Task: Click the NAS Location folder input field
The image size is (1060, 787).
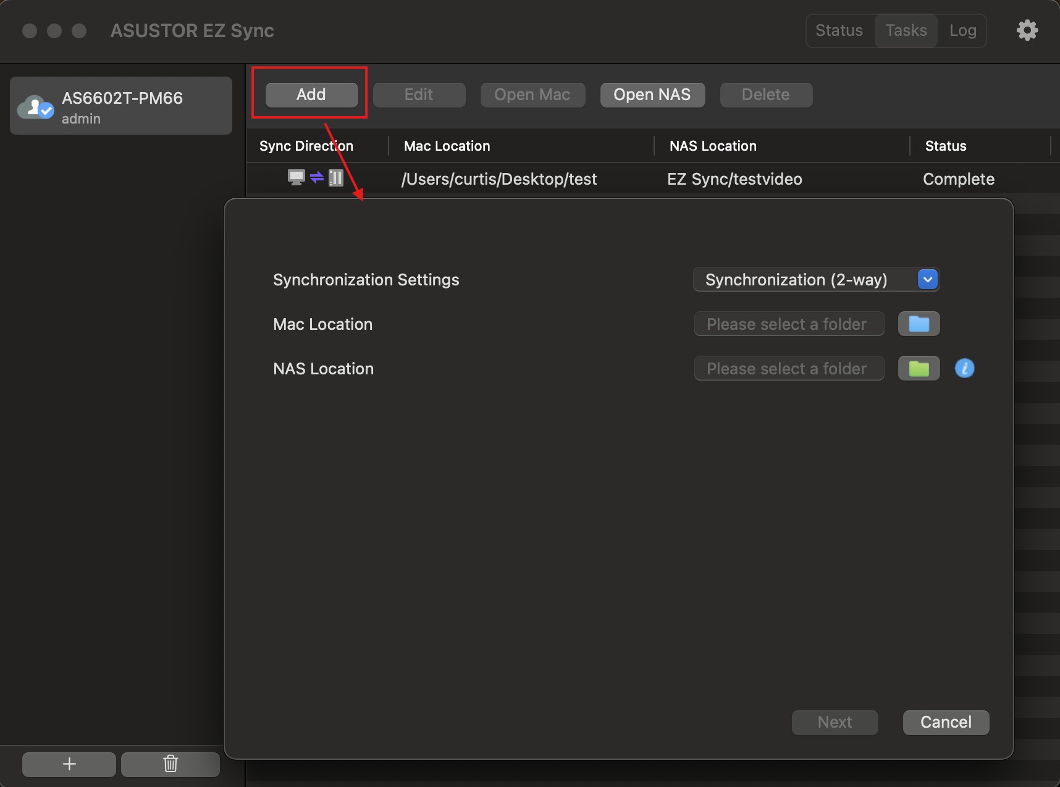Action: 789,368
